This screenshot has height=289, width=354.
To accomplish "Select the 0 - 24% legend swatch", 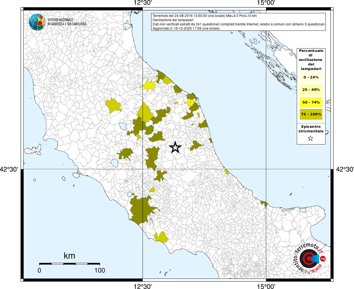I will 311,77.
